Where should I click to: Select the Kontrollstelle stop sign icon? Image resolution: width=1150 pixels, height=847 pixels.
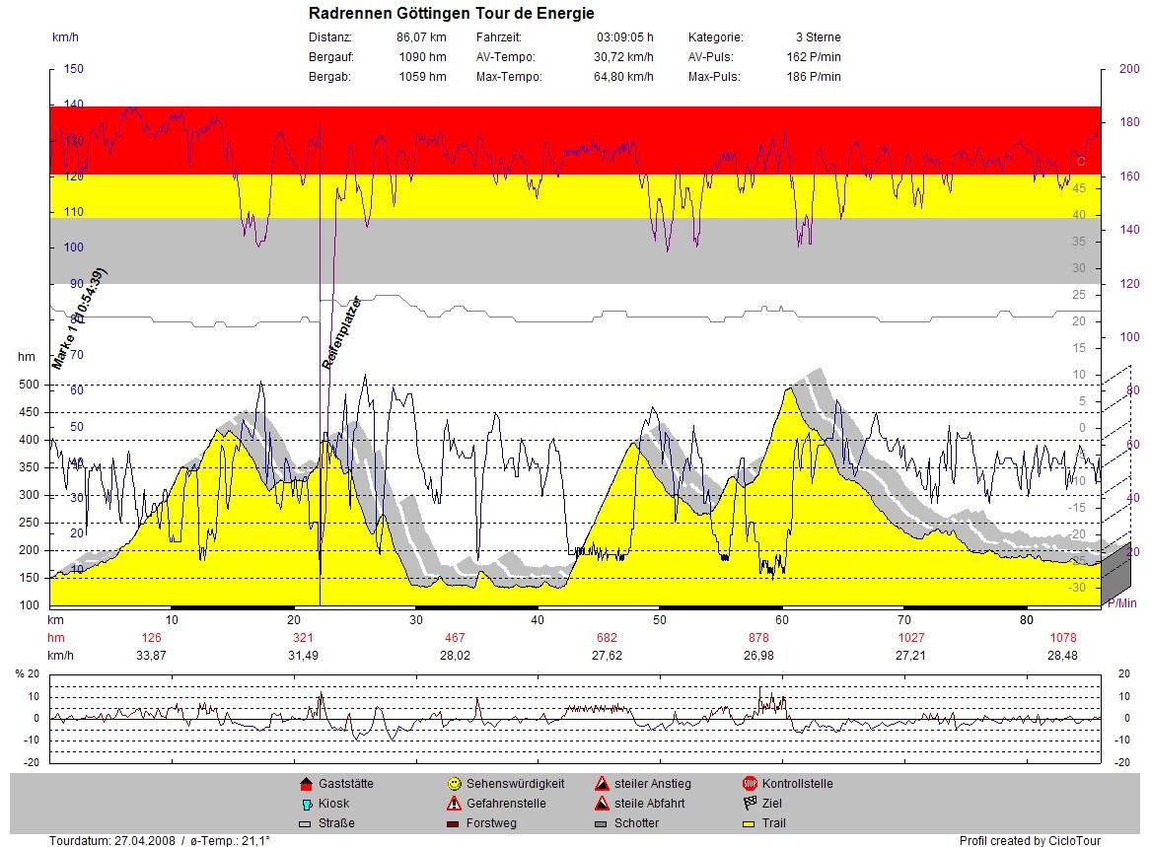(750, 784)
